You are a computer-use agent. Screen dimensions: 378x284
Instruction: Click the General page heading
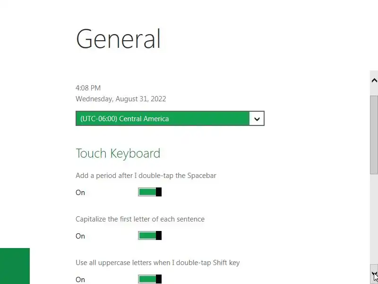pos(118,39)
